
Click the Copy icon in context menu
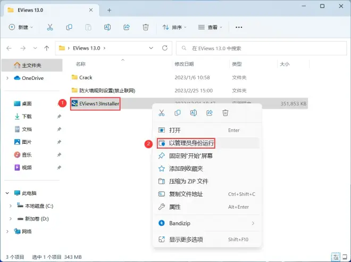[x=178, y=113]
